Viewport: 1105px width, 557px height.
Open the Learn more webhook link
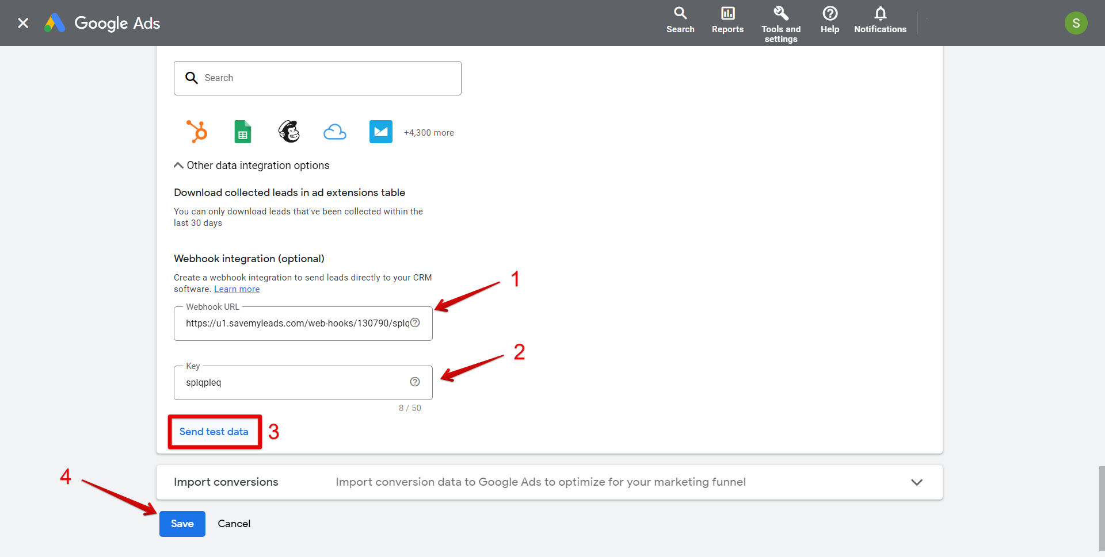pos(237,289)
